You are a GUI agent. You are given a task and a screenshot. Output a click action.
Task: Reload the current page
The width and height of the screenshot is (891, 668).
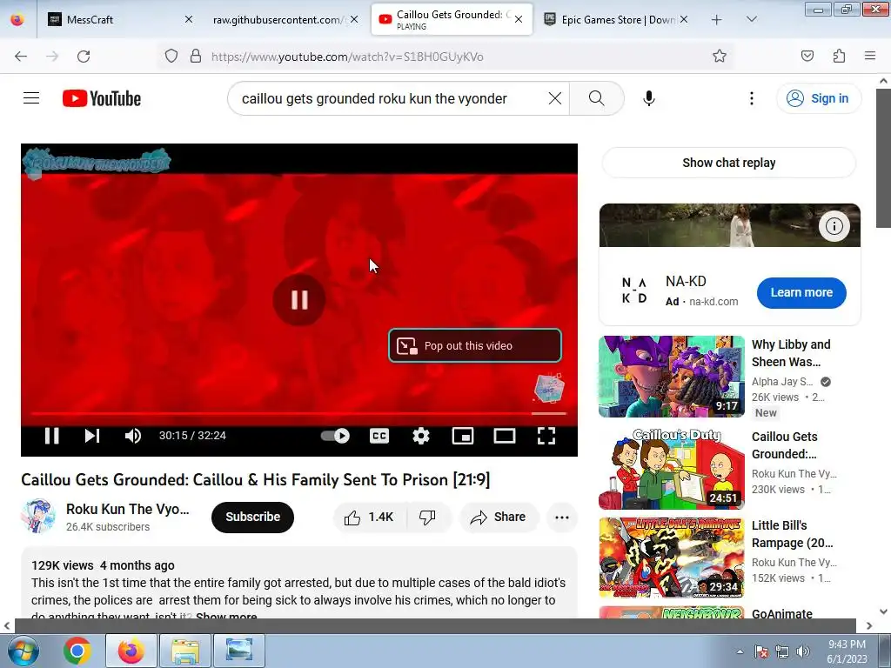coord(84,57)
